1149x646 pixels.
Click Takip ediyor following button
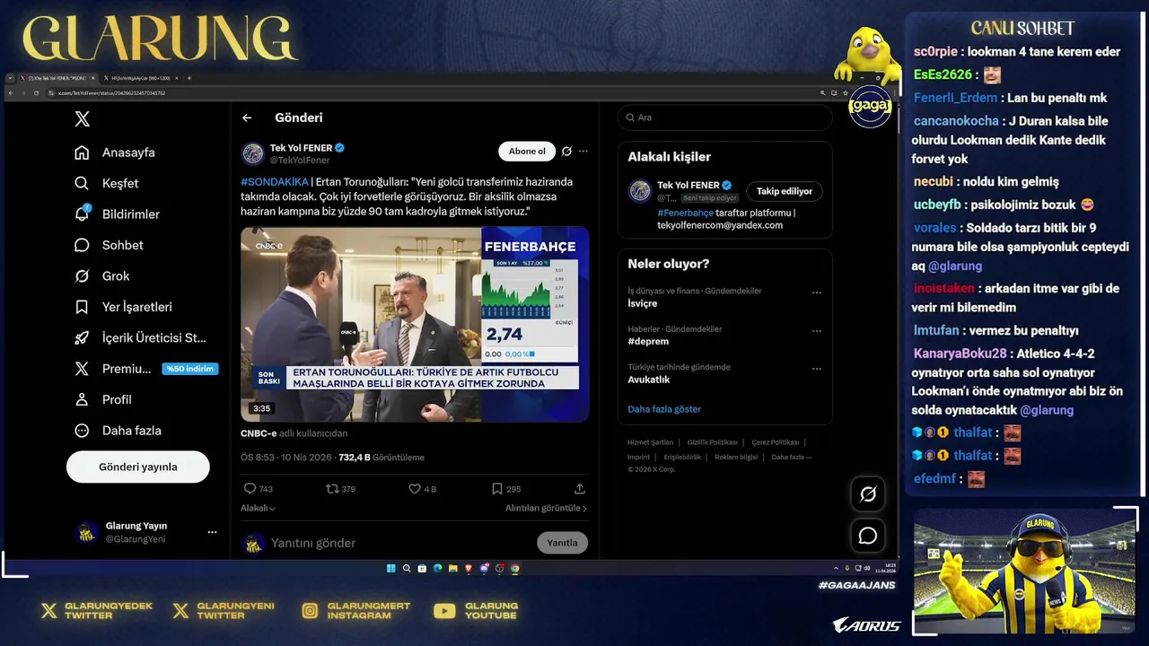pyautogui.click(x=784, y=191)
